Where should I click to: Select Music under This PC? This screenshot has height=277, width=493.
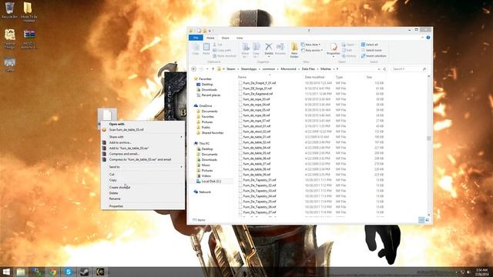[206, 165]
